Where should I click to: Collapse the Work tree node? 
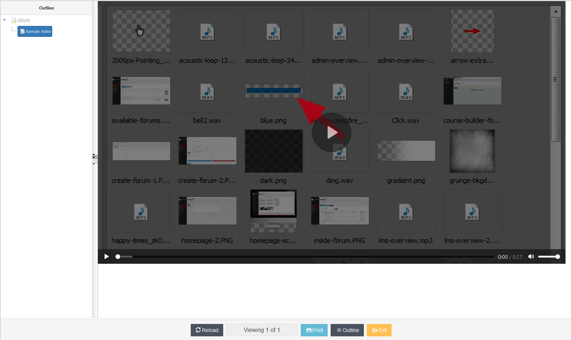tap(4, 20)
